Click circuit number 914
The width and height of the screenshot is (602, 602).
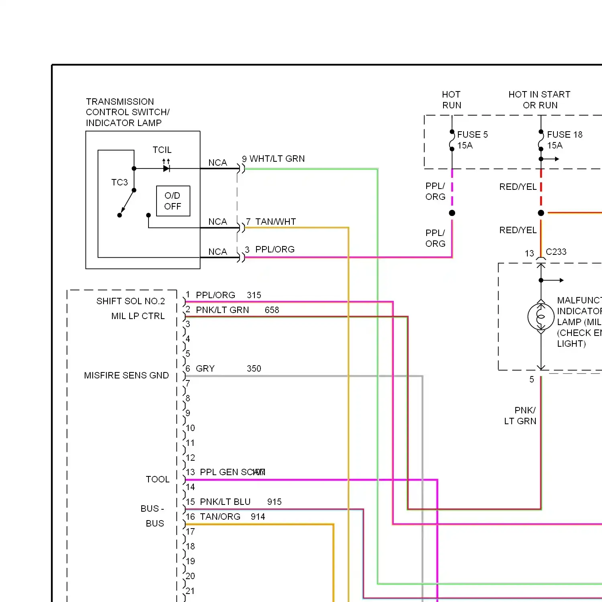coord(258,517)
